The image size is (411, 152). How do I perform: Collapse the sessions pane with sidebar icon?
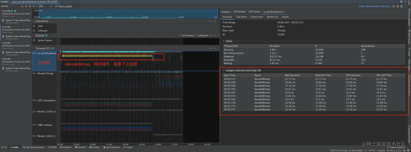coord(30,6)
